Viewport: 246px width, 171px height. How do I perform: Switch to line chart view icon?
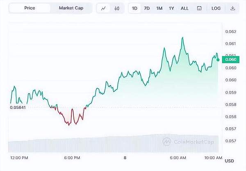pos(103,8)
